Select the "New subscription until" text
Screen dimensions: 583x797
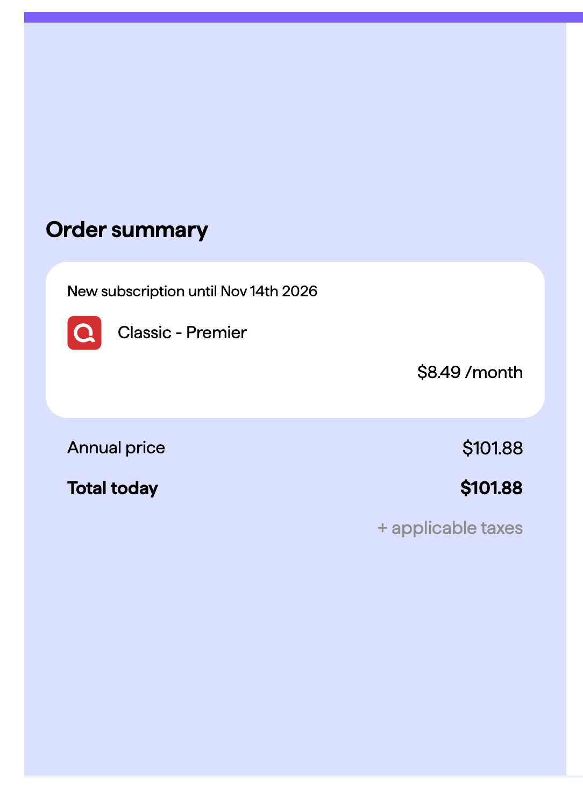tap(143, 291)
